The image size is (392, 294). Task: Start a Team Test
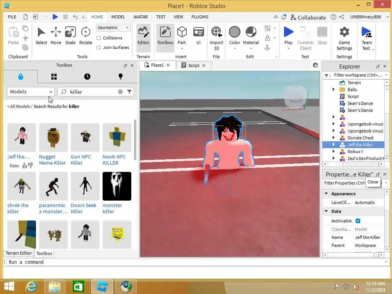pos(366,39)
